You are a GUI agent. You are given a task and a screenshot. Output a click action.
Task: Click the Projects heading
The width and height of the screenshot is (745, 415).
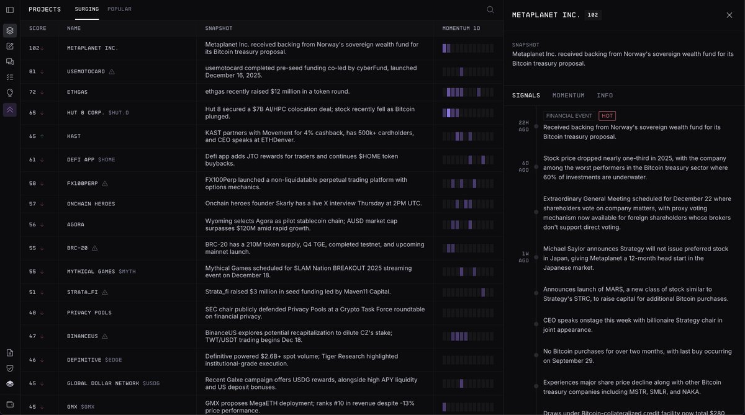coord(45,9)
